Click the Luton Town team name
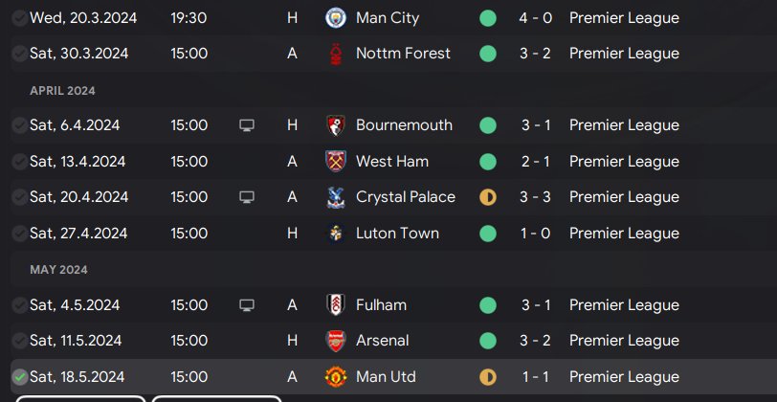This screenshot has height=402, width=777. 397,233
